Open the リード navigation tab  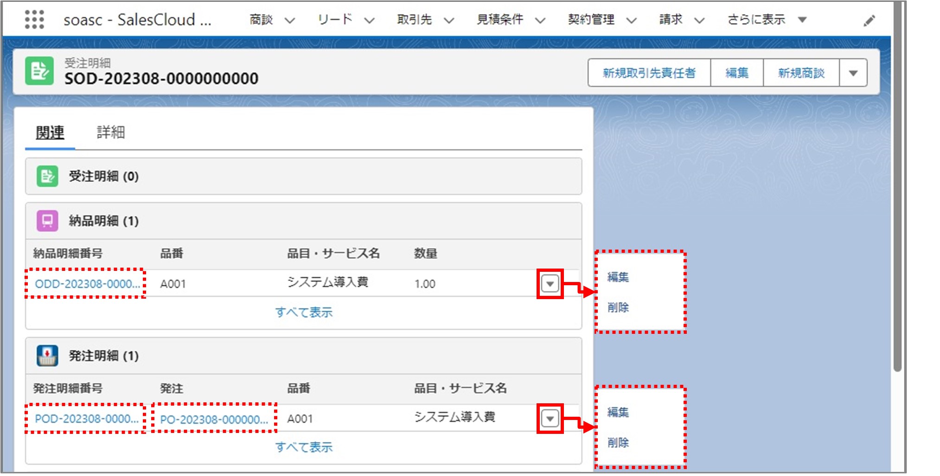click(335, 19)
